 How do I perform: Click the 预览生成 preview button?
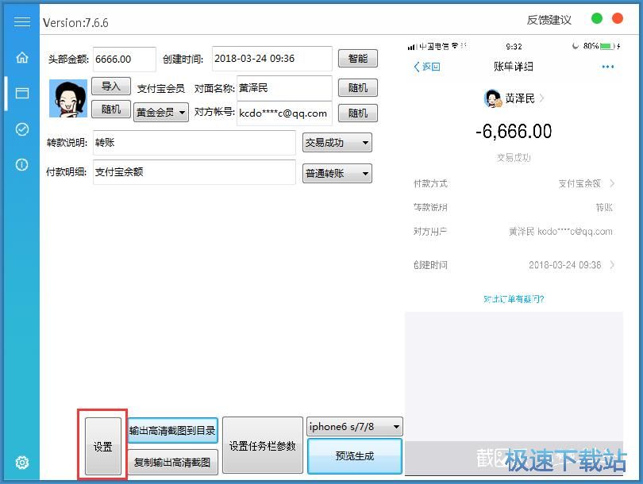354,456
